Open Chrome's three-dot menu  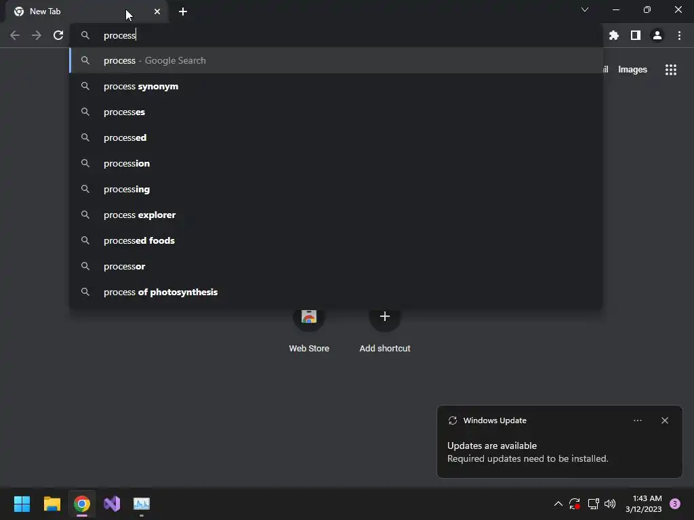pos(679,35)
